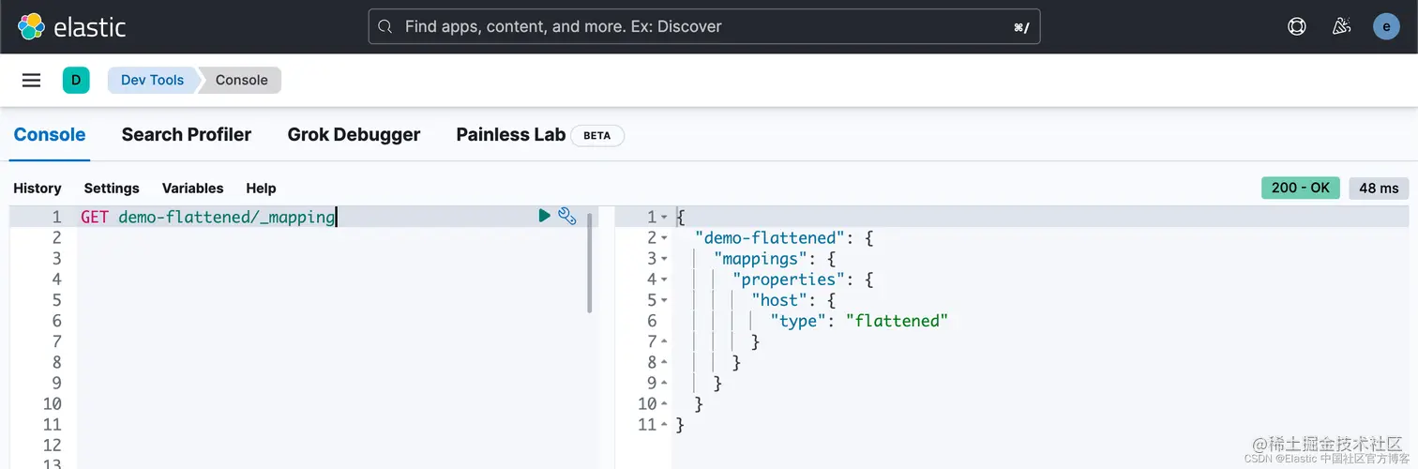Switch to the Console tab
1418x469 pixels.
click(50, 134)
